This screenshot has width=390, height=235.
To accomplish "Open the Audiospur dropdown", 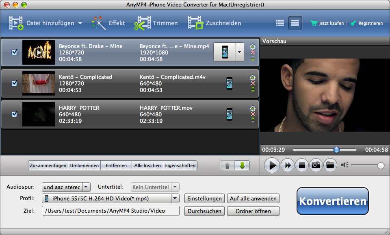I will (x=86, y=187).
